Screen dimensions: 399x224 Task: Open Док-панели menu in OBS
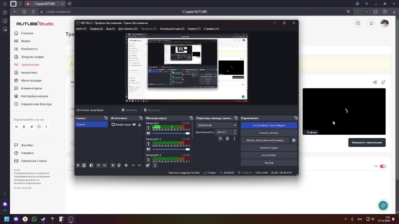pyautogui.click(x=128, y=29)
